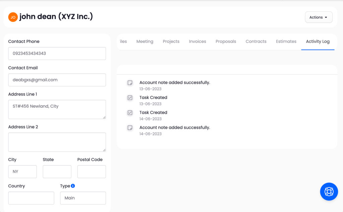Open the Estimates tab
The width and height of the screenshot is (343, 212).
tap(286, 42)
